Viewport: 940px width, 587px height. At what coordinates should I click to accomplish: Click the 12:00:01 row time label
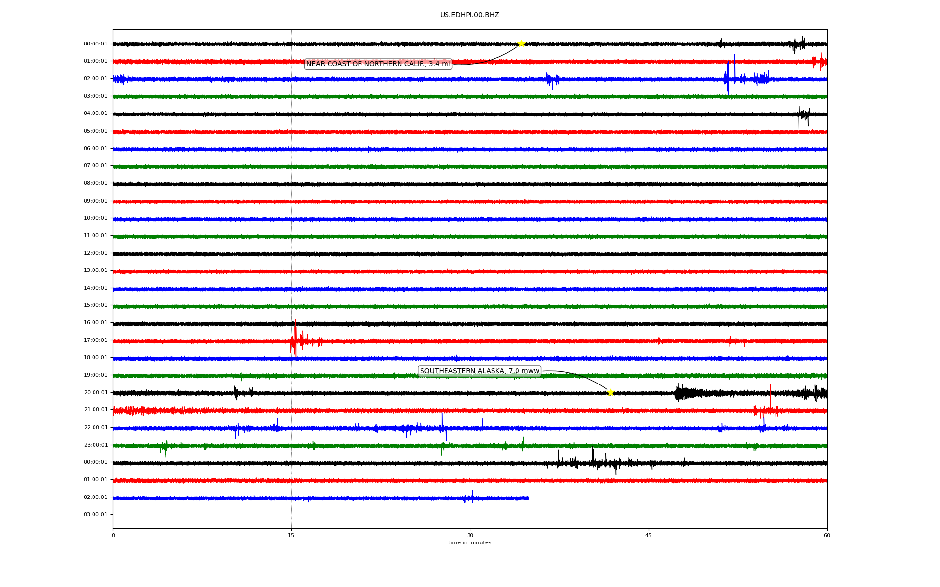pyautogui.click(x=95, y=253)
